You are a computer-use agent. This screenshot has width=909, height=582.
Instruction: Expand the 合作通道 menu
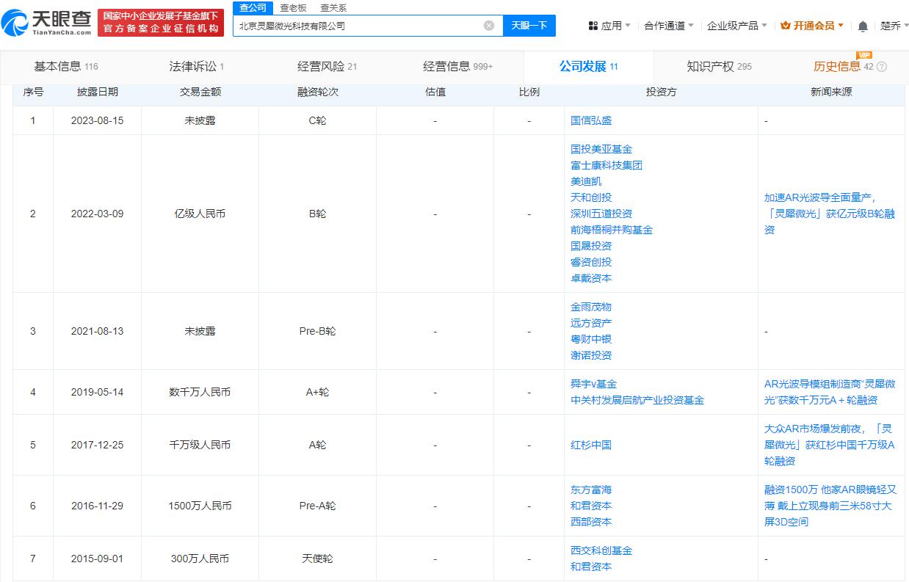click(668, 26)
